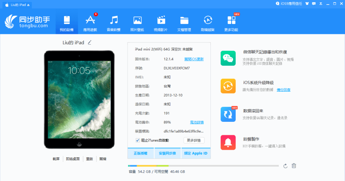Viewport: 345px width, 181px height.
Task: Open skin shirt icon in title bar
Action: (x=307, y=4)
